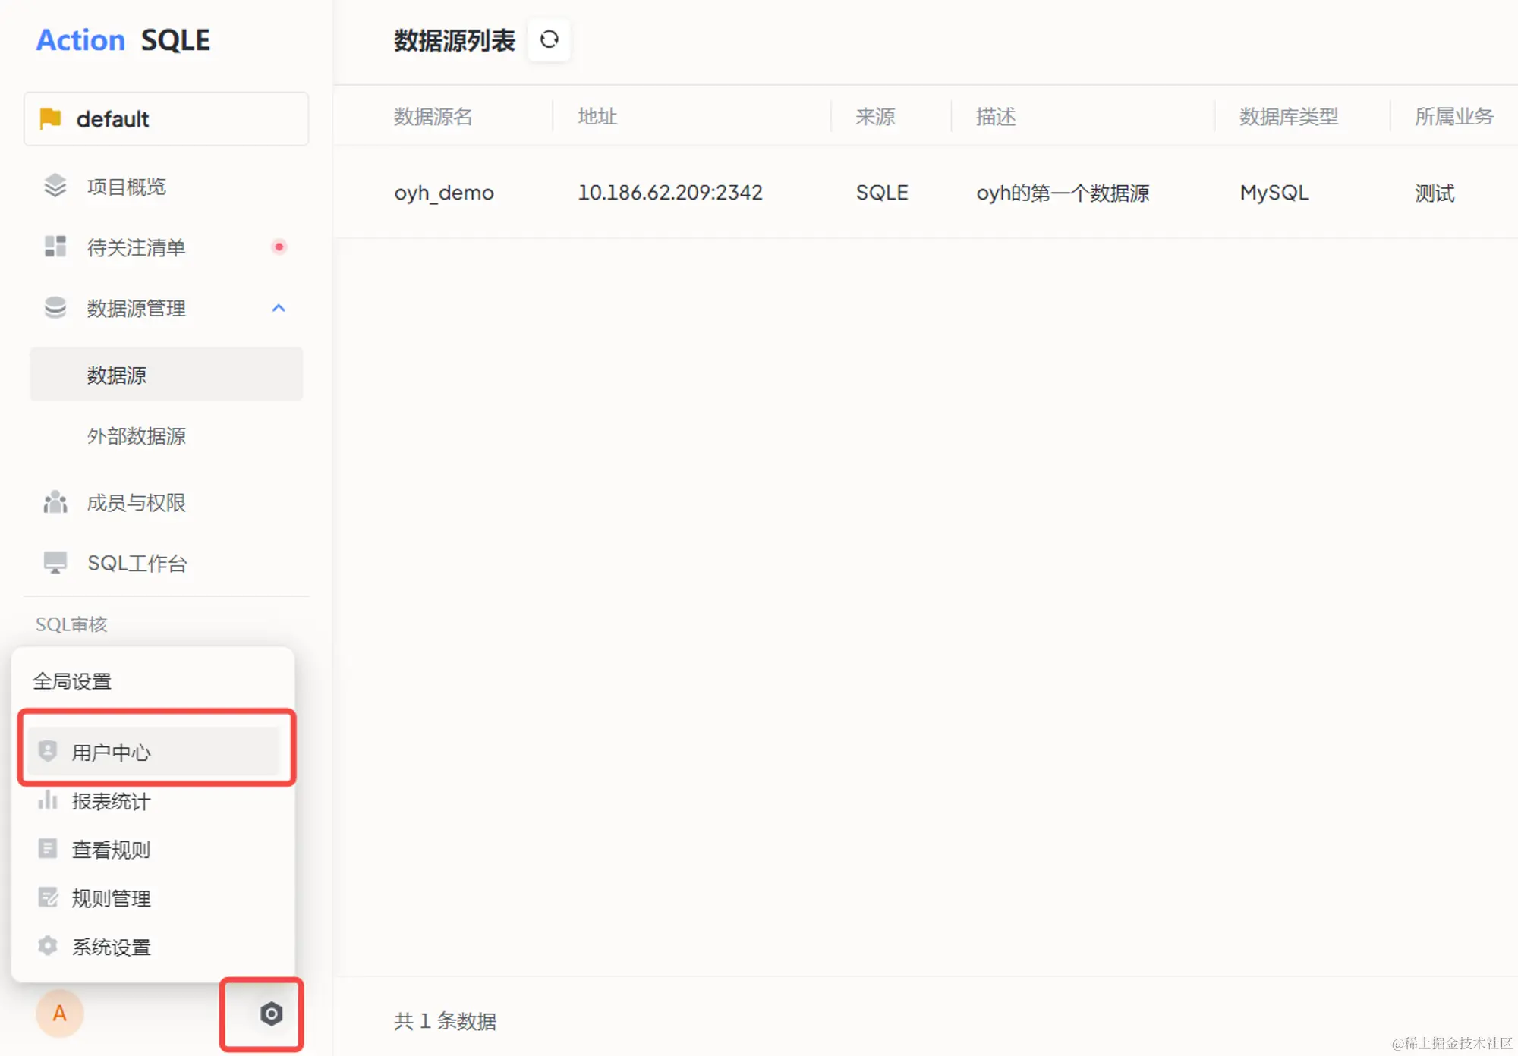Click the 成员与权限 people icon

pos(55,502)
